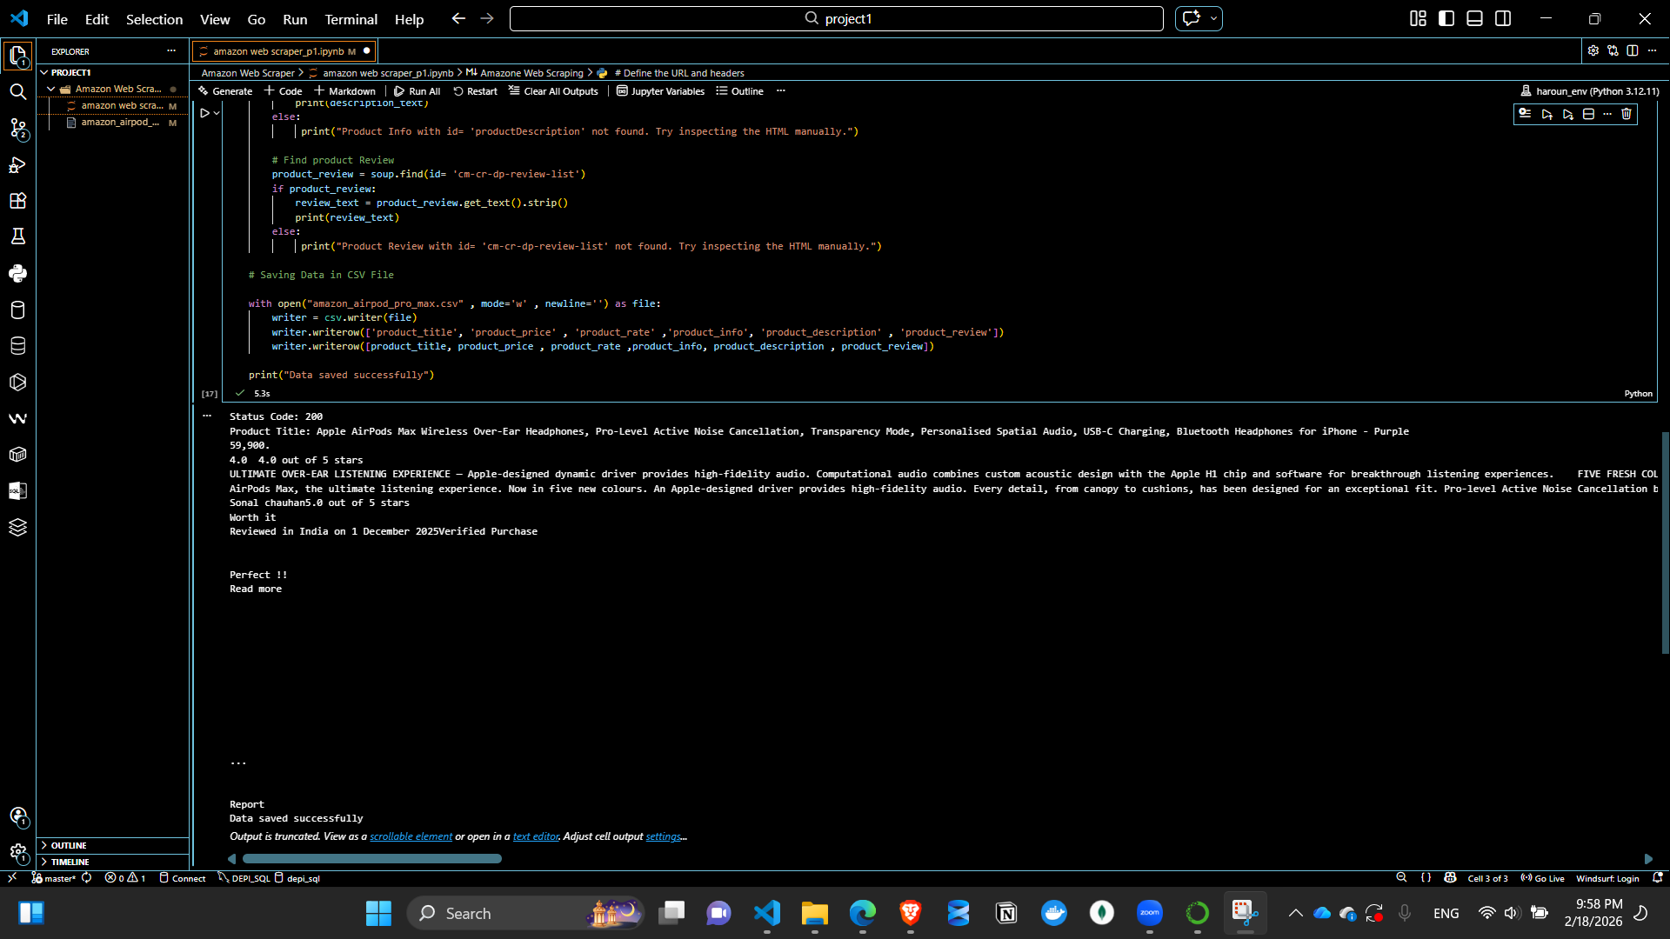The width and height of the screenshot is (1670, 939).
Task: Open cell output settings link
Action: (663, 836)
